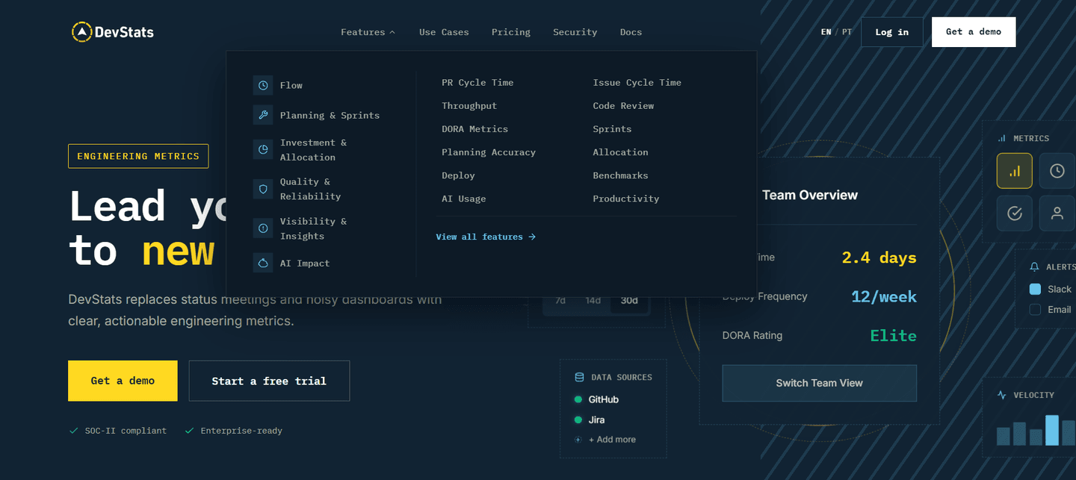This screenshot has width=1076, height=480.
Task: Open Code Review feature link
Action: coord(623,106)
